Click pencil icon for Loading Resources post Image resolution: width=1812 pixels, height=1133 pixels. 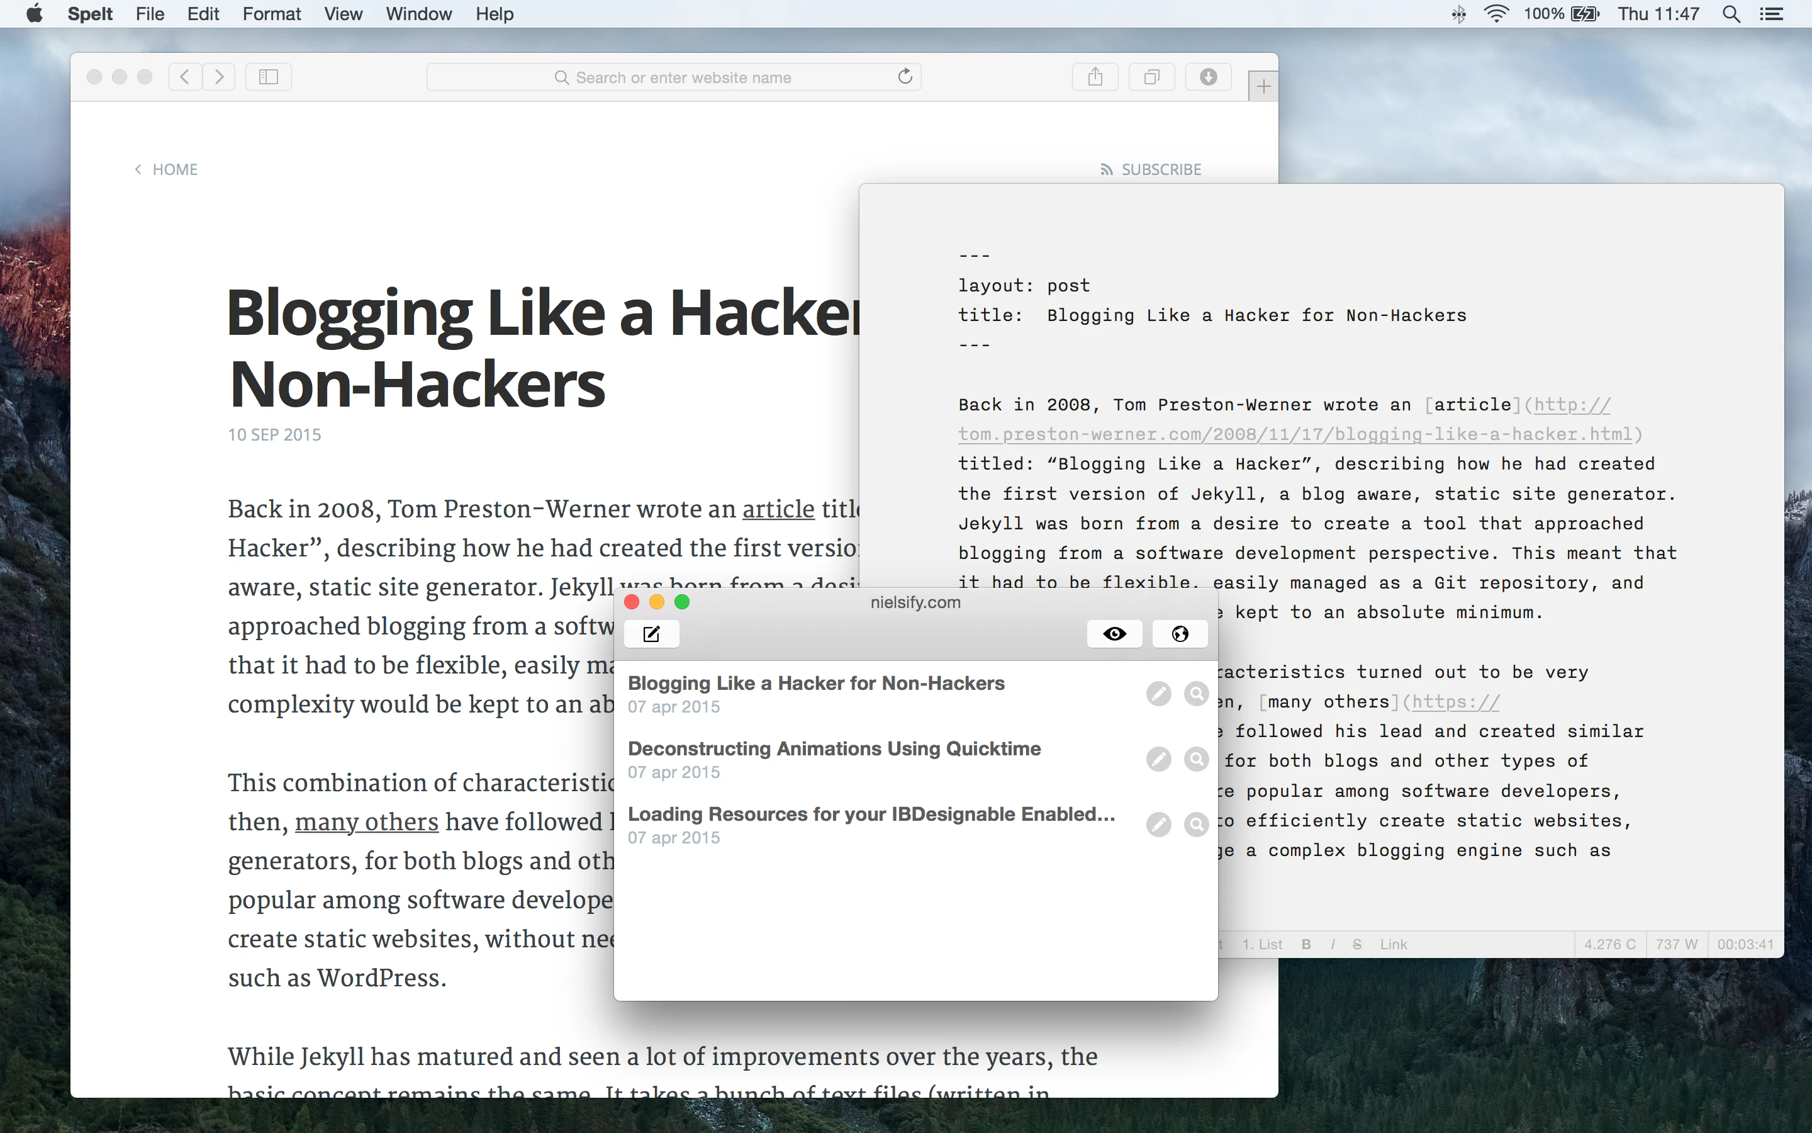coord(1158,825)
